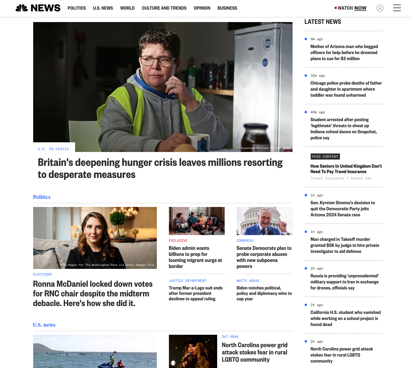Click the U.S. news section heading
Viewport: 412px width, 368px height.
click(44, 325)
